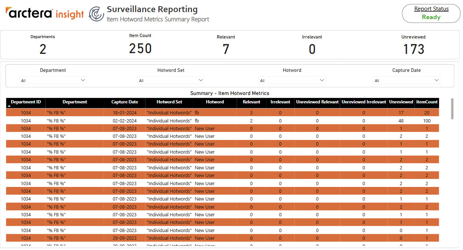Select the row dated 29-09-2023
The image size is (463, 250).
click(223, 238)
